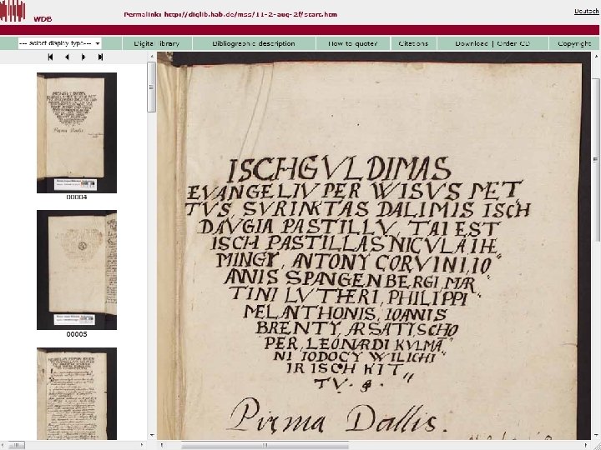Jump to the last page icon
This screenshot has width=601, height=450.
pyautogui.click(x=100, y=57)
